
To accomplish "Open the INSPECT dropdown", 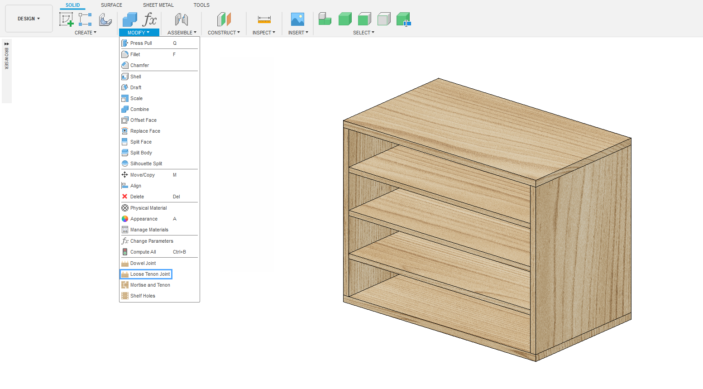I will click(x=263, y=33).
